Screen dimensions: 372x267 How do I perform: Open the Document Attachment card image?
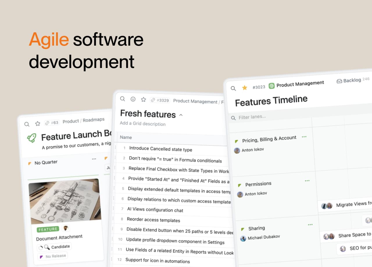(64, 201)
